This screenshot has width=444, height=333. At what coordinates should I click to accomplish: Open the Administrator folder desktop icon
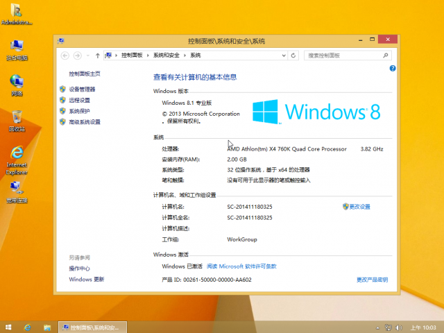click(17, 14)
